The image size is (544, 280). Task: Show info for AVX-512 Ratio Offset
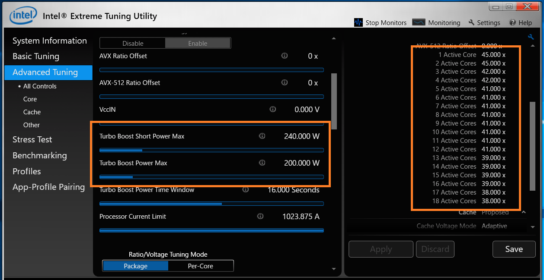tap(285, 82)
